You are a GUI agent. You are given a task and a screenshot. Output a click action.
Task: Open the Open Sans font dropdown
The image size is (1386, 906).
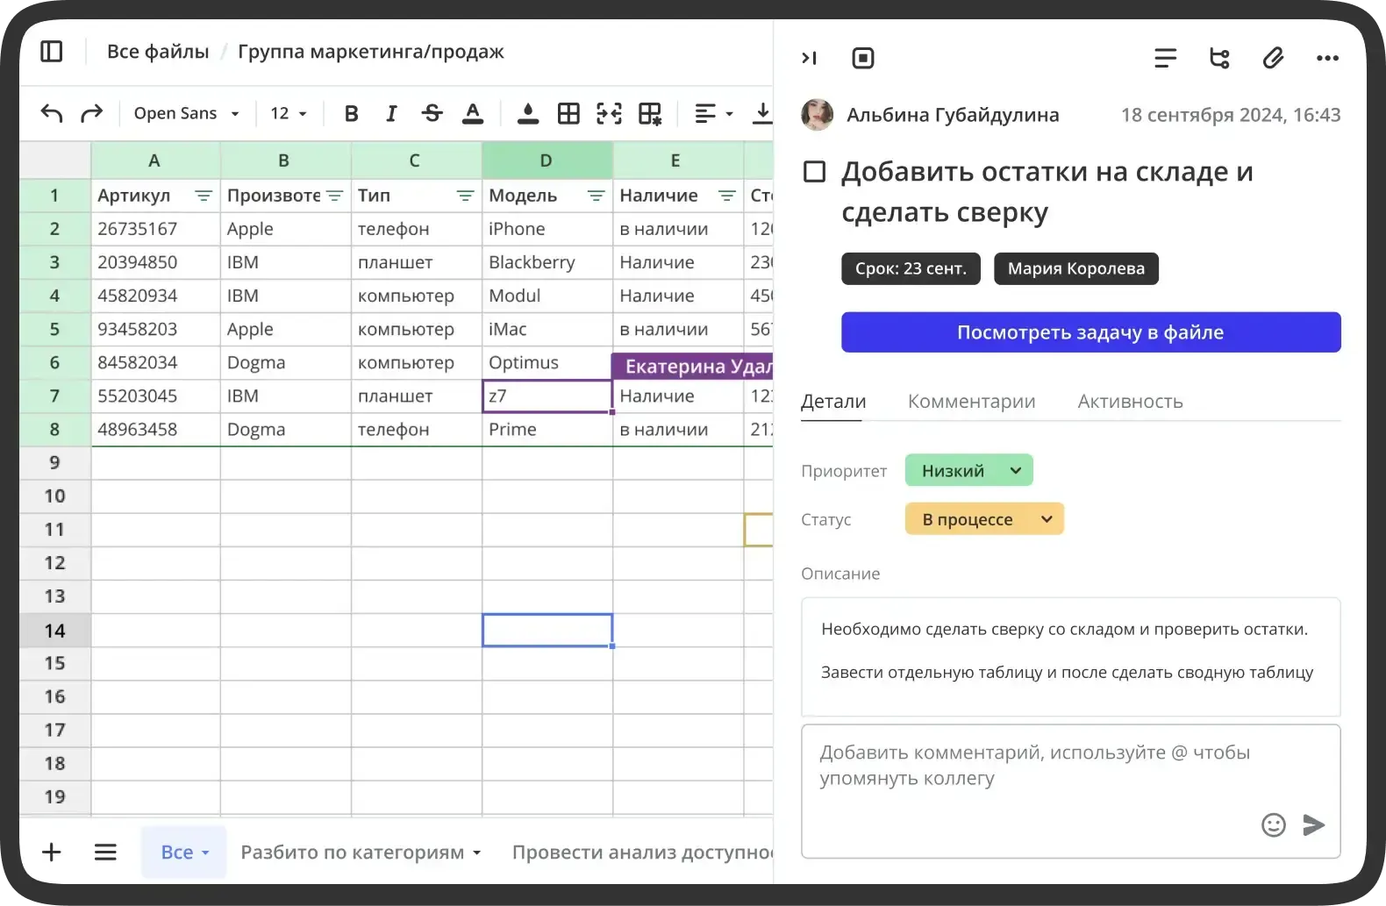(x=186, y=113)
